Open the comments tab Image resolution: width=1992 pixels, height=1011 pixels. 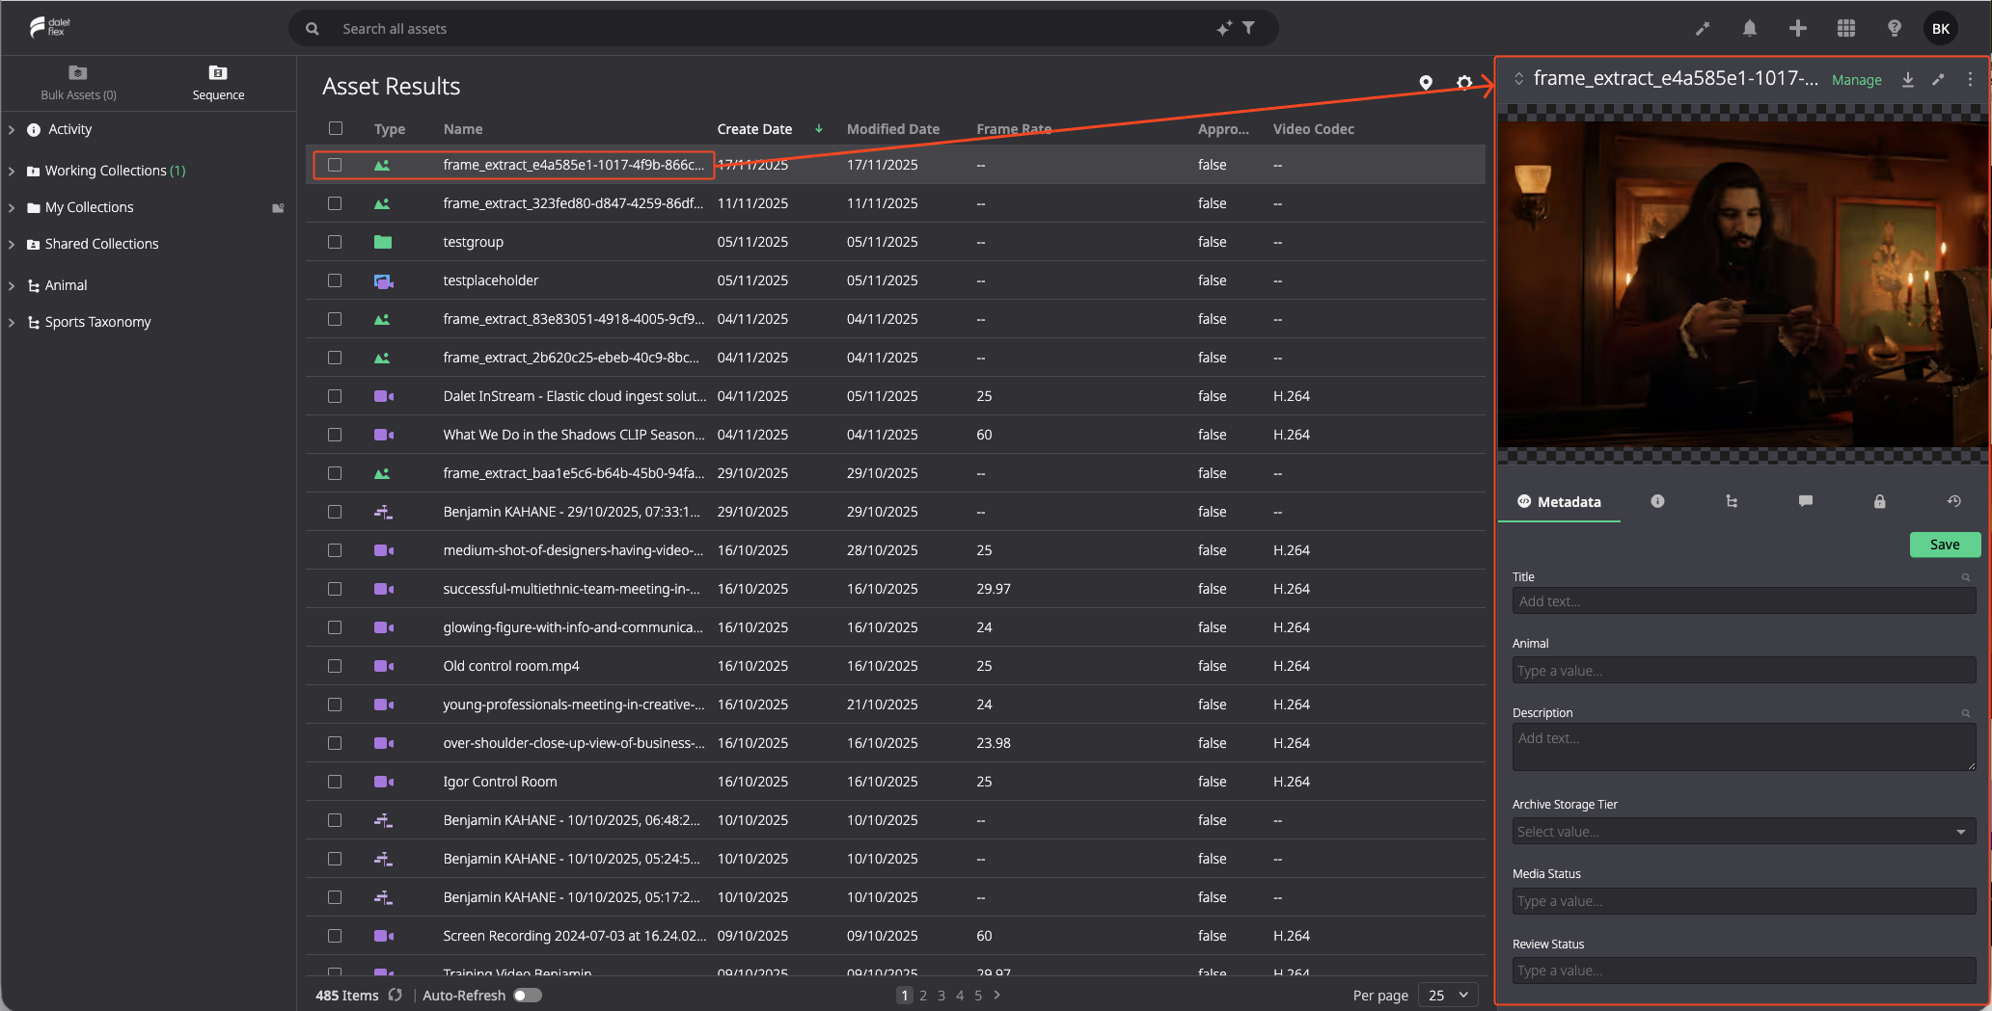point(1806,501)
